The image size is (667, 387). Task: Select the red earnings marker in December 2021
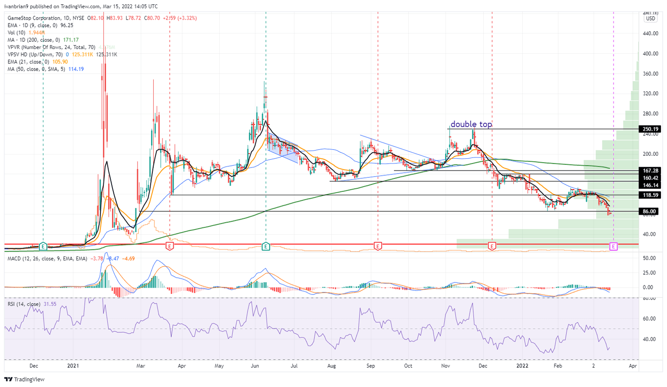click(x=492, y=246)
